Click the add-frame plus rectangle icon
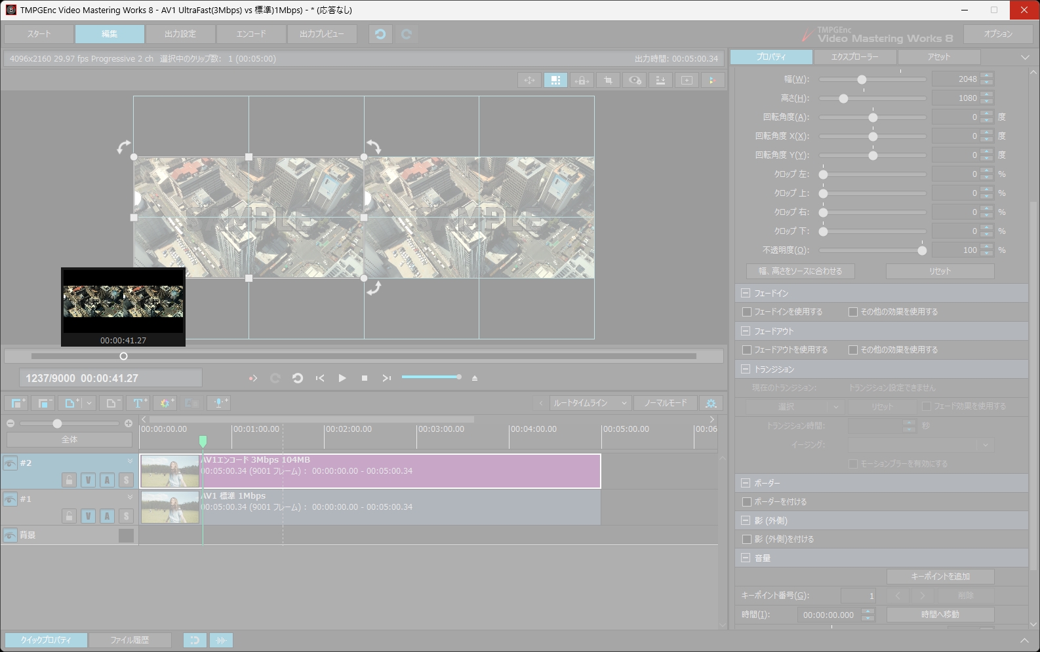 coord(687,80)
